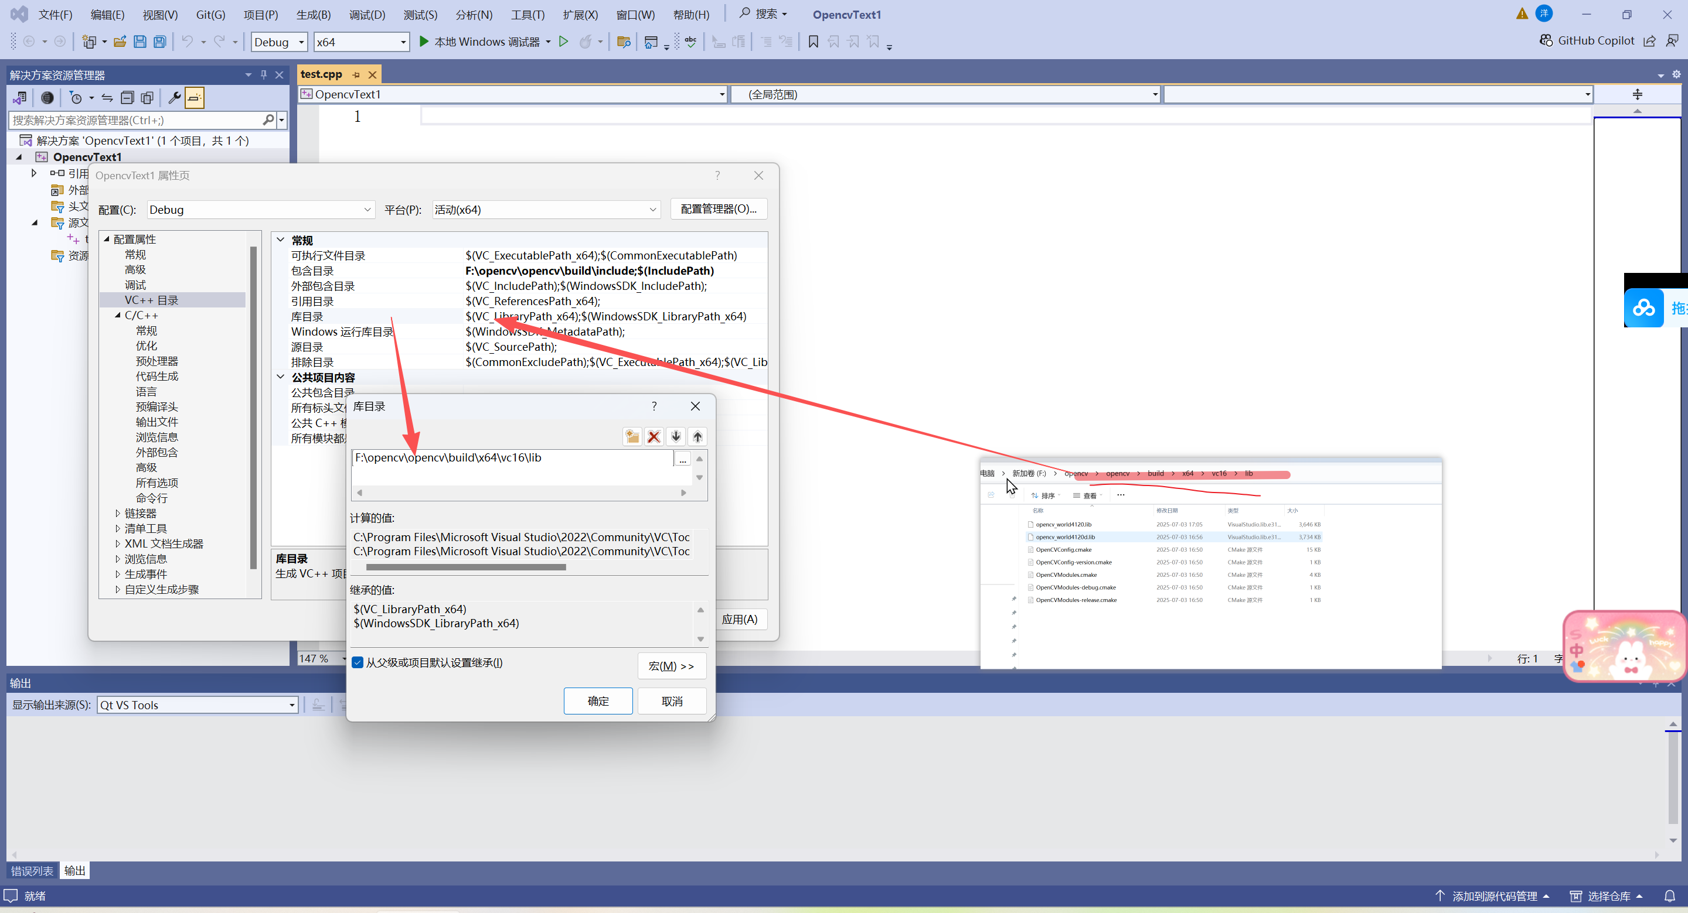The height and width of the screenshot is (913, 1688).
Task: Expand the 清单工具 tree node
Action: point(118,529)
